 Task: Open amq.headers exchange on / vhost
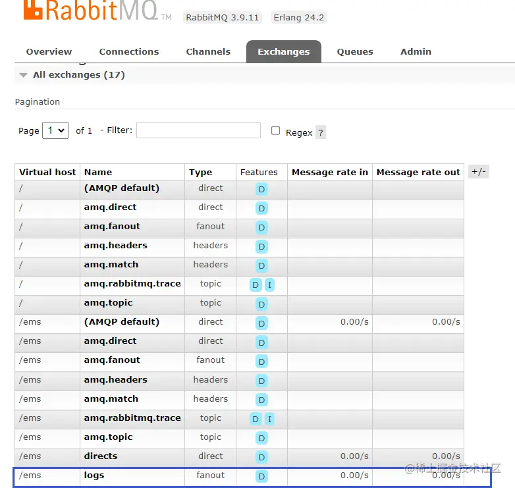[x=116, y=245]
